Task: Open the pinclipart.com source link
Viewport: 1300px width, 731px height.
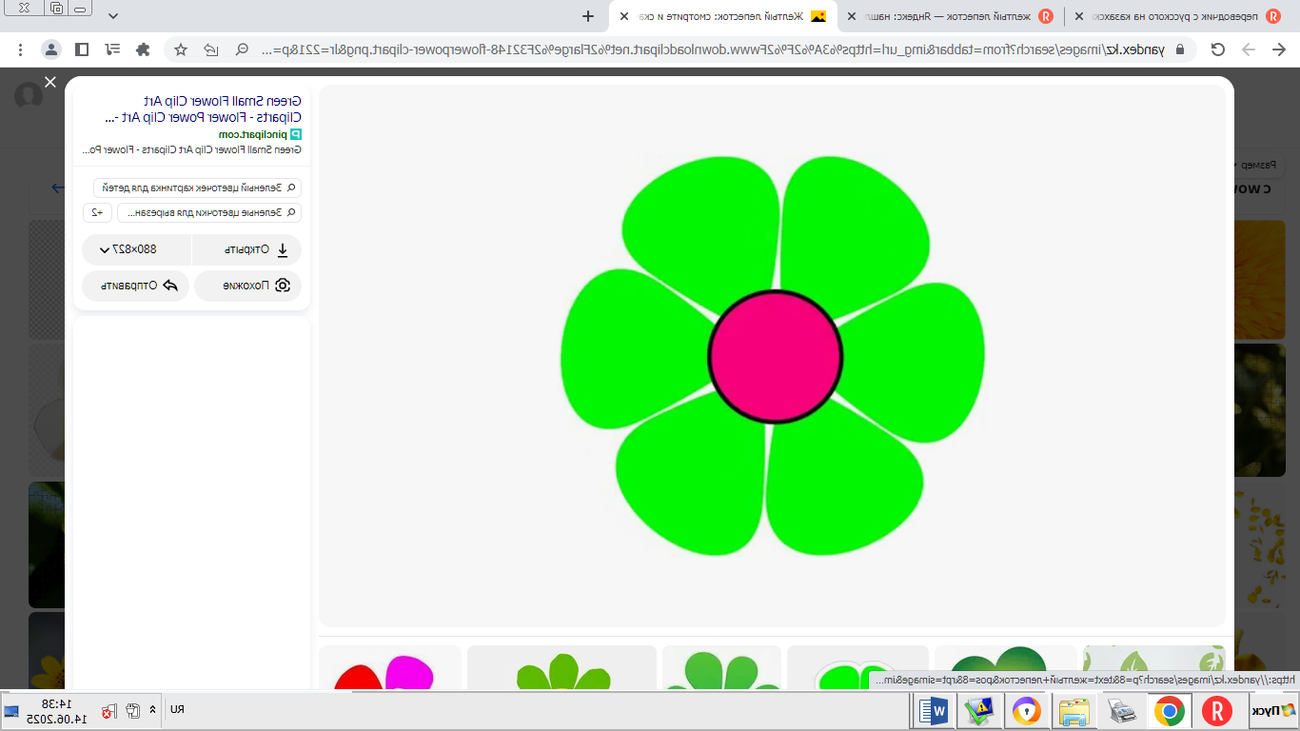Action: (x=260, y=134)
